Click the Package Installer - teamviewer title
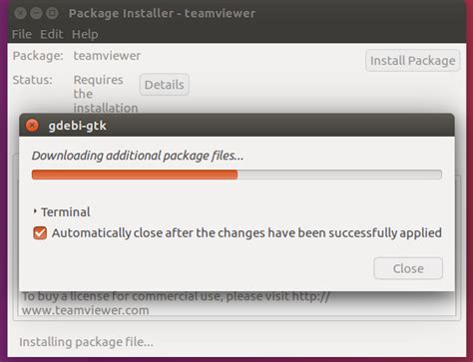 click(162, 13)
